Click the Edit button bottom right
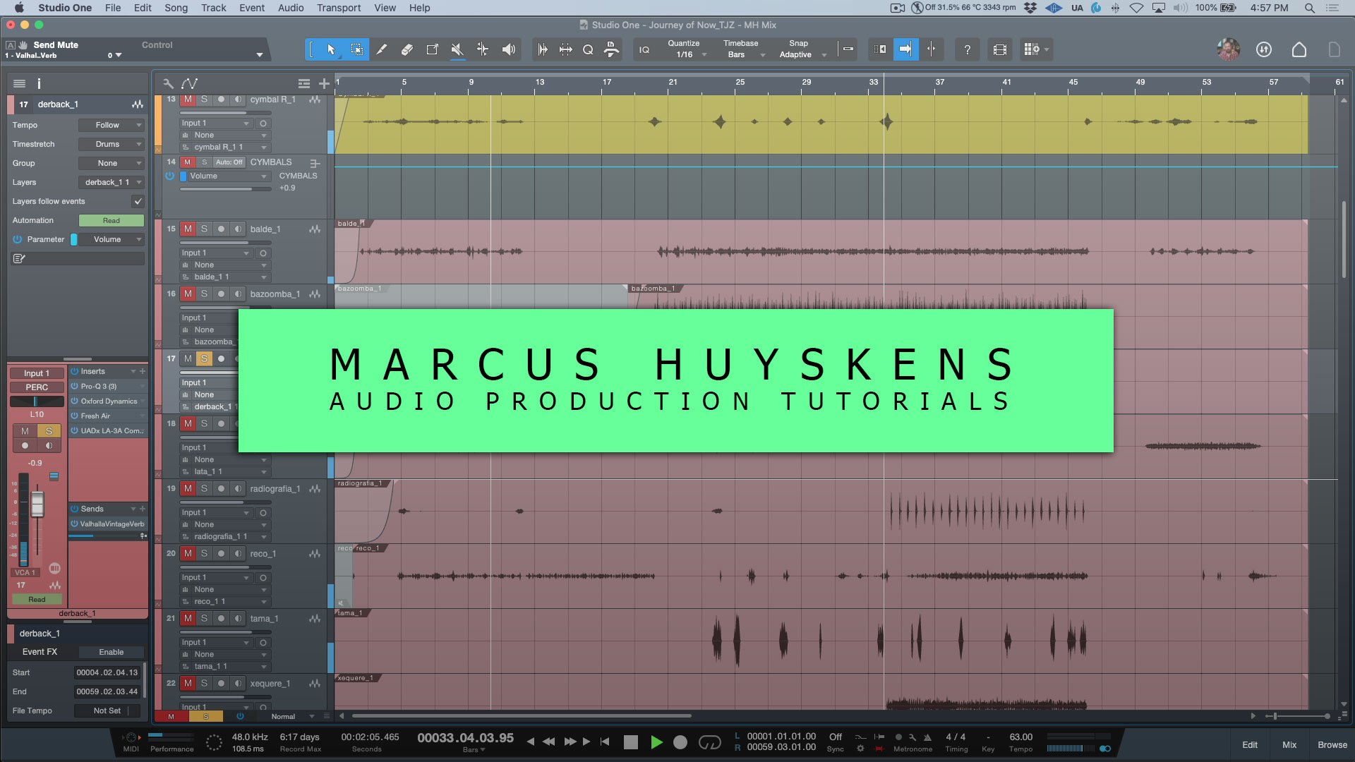The image size is (1355, 762). click(1250, 744)
